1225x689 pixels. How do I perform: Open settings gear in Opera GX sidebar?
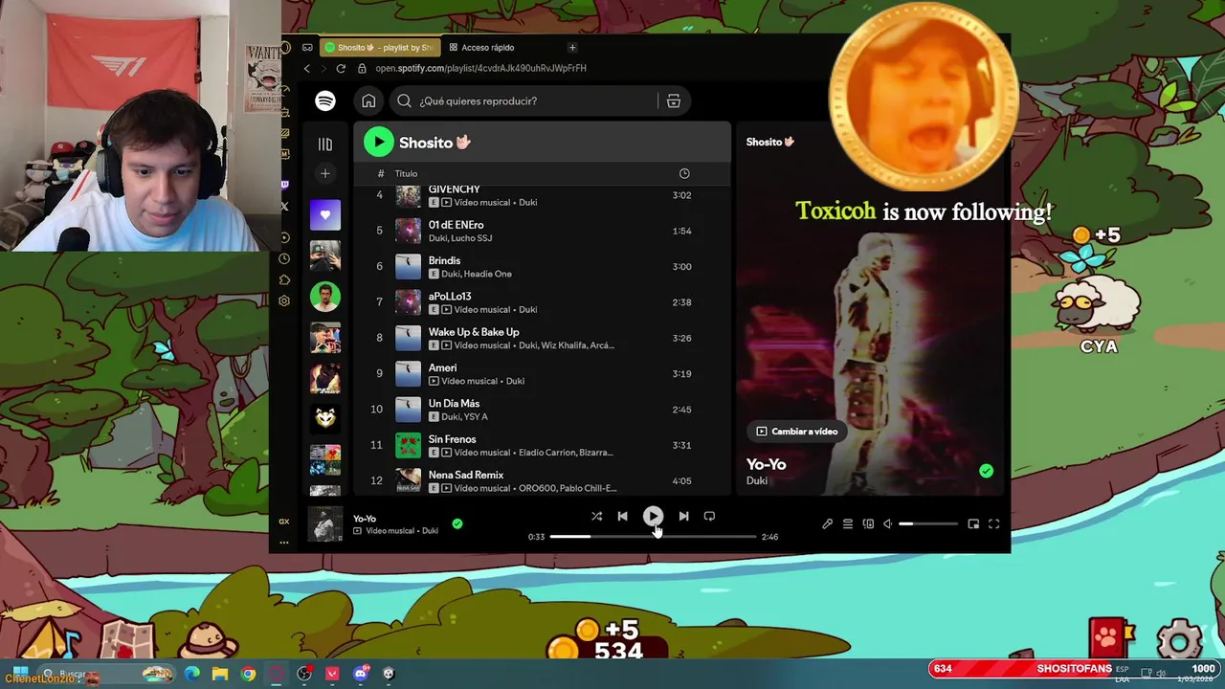point(284,300)
